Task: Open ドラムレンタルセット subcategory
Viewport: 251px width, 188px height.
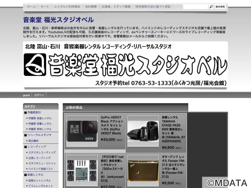Action: click(41, 186)
